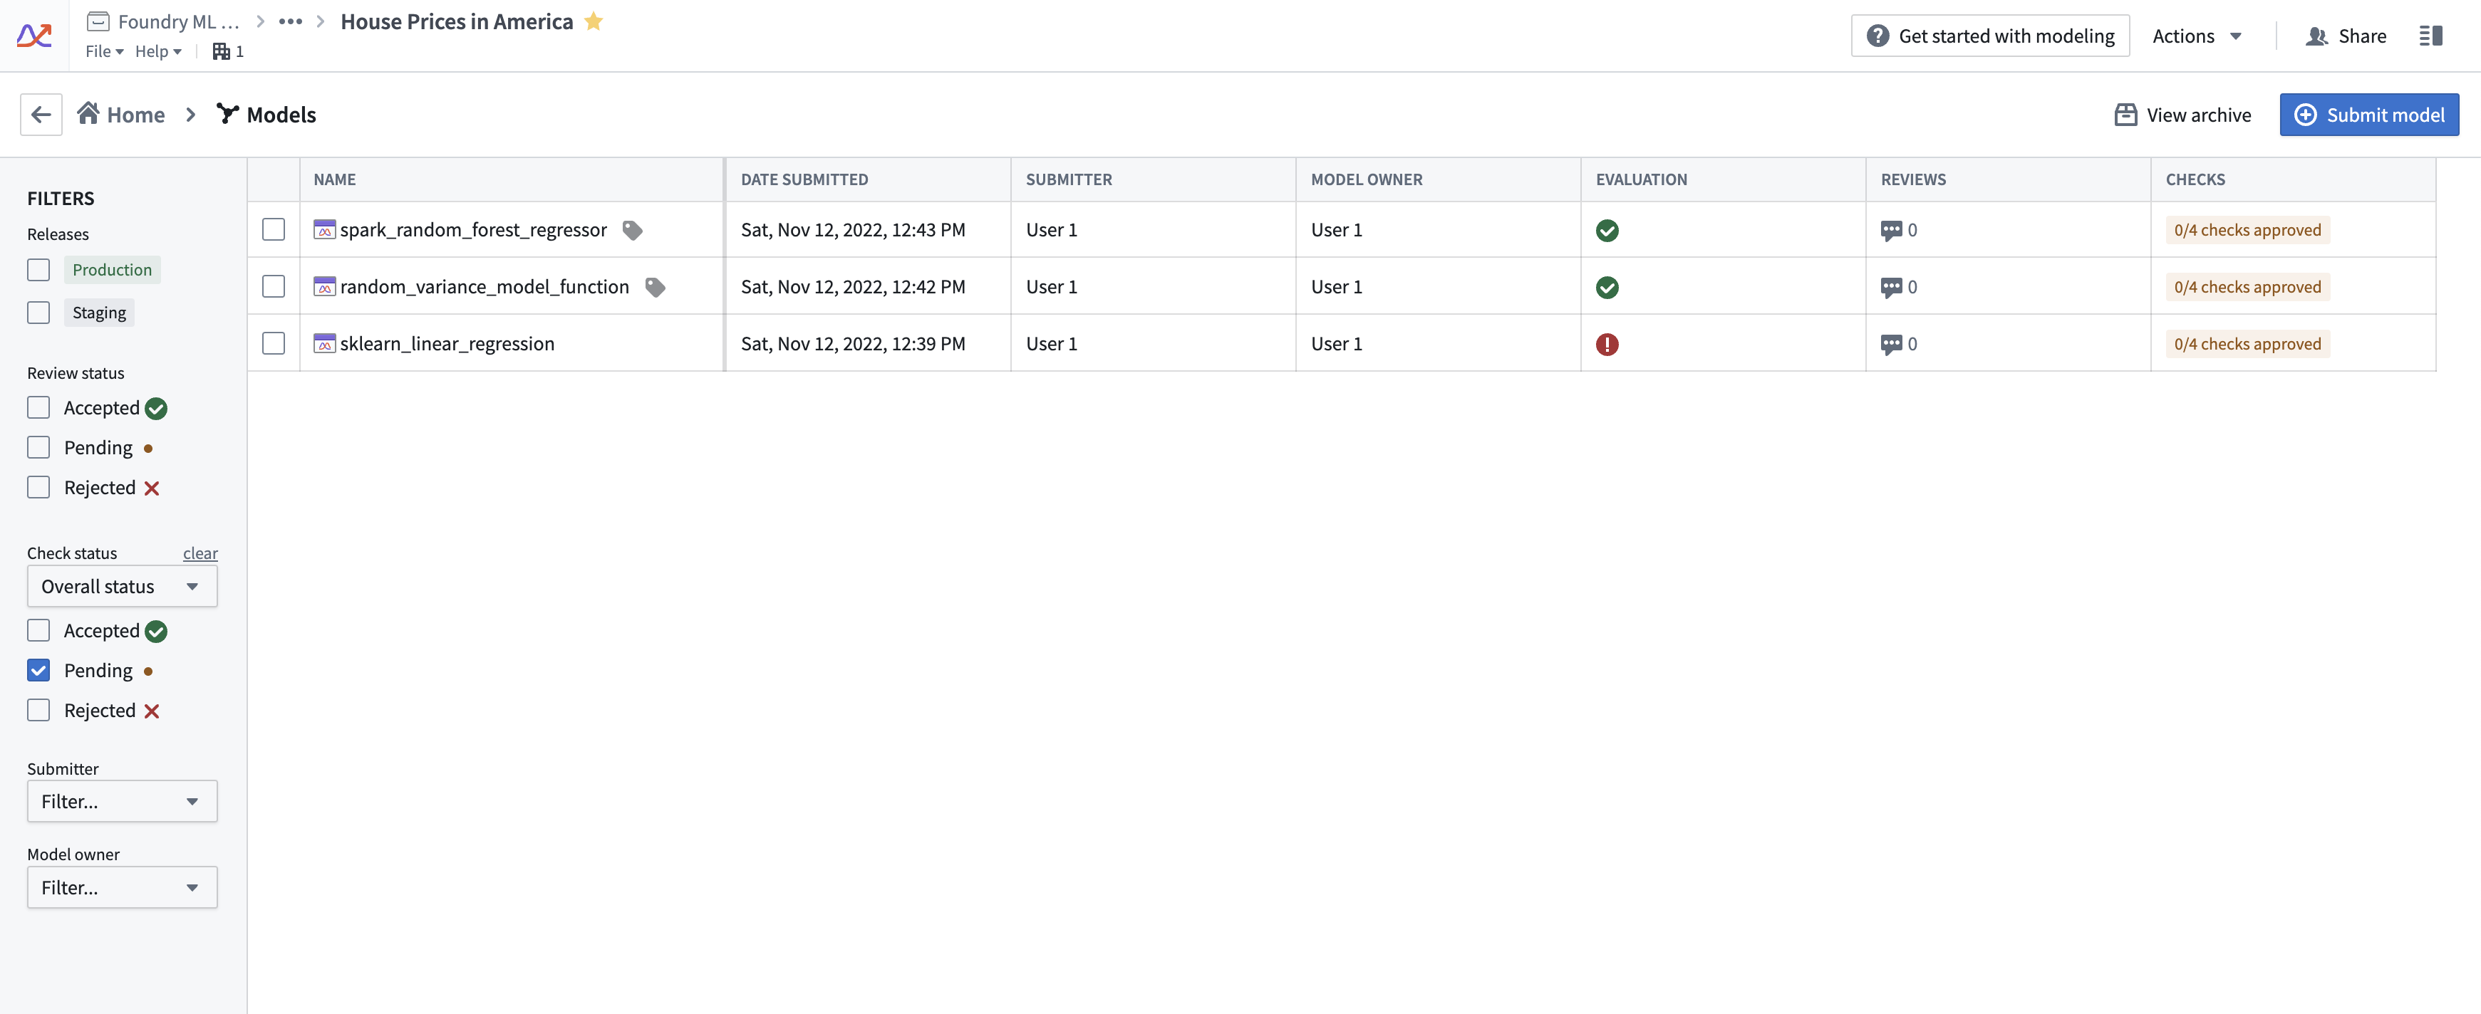Select the sklearn_linear_regression row checkbox
Viewport: 2481px width, 1014px height.
click(x=274, y=343)
